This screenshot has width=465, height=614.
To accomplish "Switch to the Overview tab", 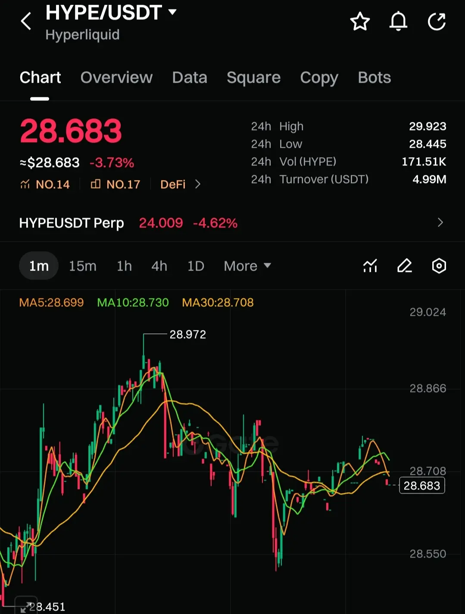I will [116, 78].
